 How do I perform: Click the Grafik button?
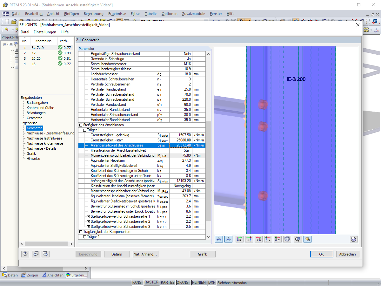(x=203, y=254)
